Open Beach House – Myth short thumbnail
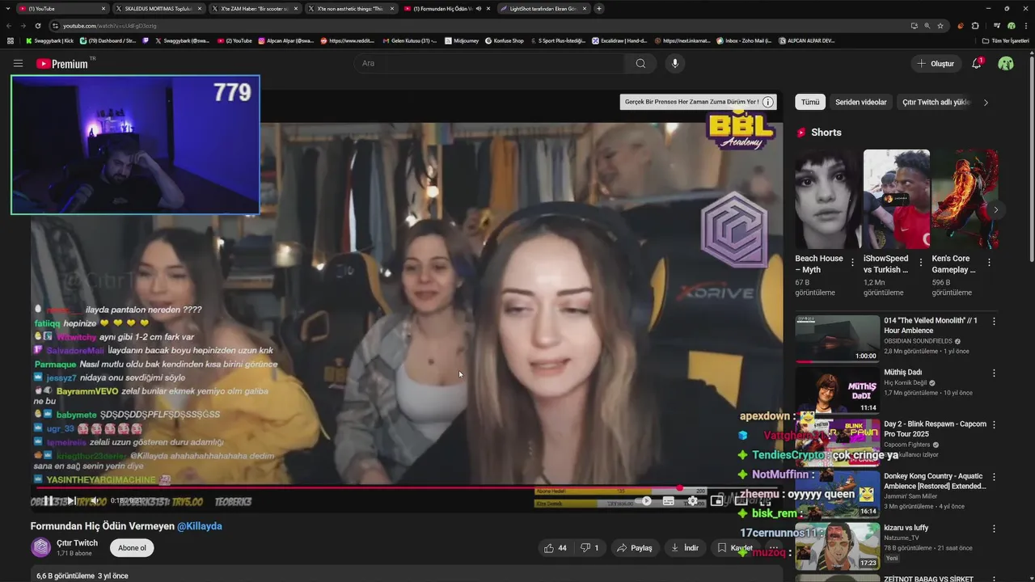Screen dimensions: 1035x582 click(x=827, y=199)
